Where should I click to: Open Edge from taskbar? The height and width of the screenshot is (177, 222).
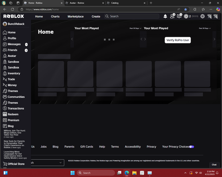tap(127, 173)
